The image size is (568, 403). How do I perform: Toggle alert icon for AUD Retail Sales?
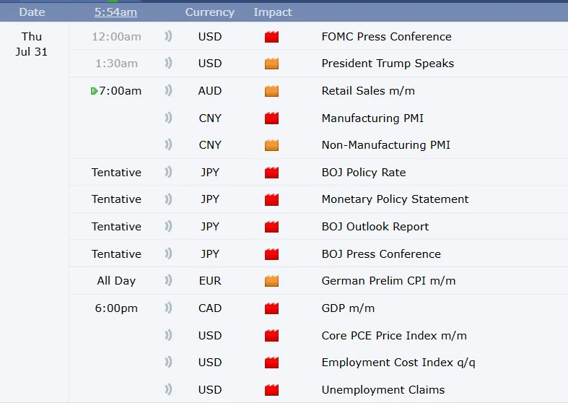point(168,91)
